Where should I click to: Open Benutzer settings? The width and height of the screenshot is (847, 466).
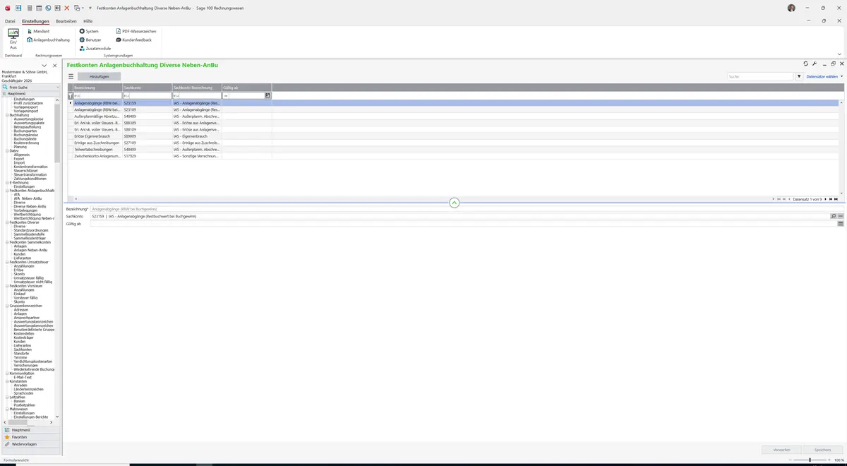point(90,40)
